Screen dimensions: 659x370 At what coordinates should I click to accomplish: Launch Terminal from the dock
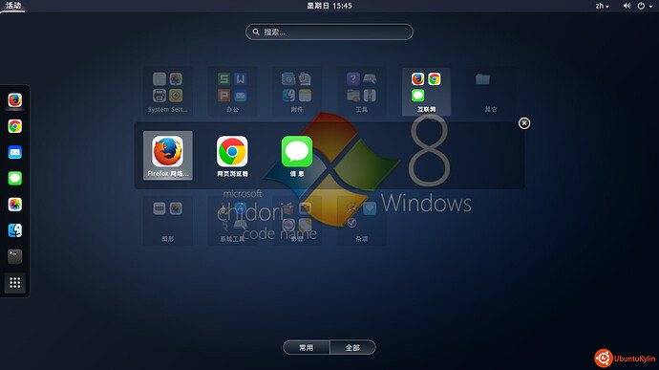(x=14, y=256)
